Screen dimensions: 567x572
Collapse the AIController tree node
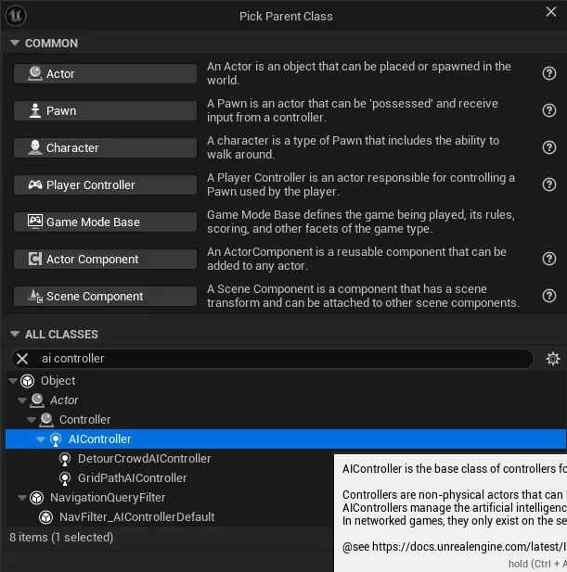[x=41, y=439]
